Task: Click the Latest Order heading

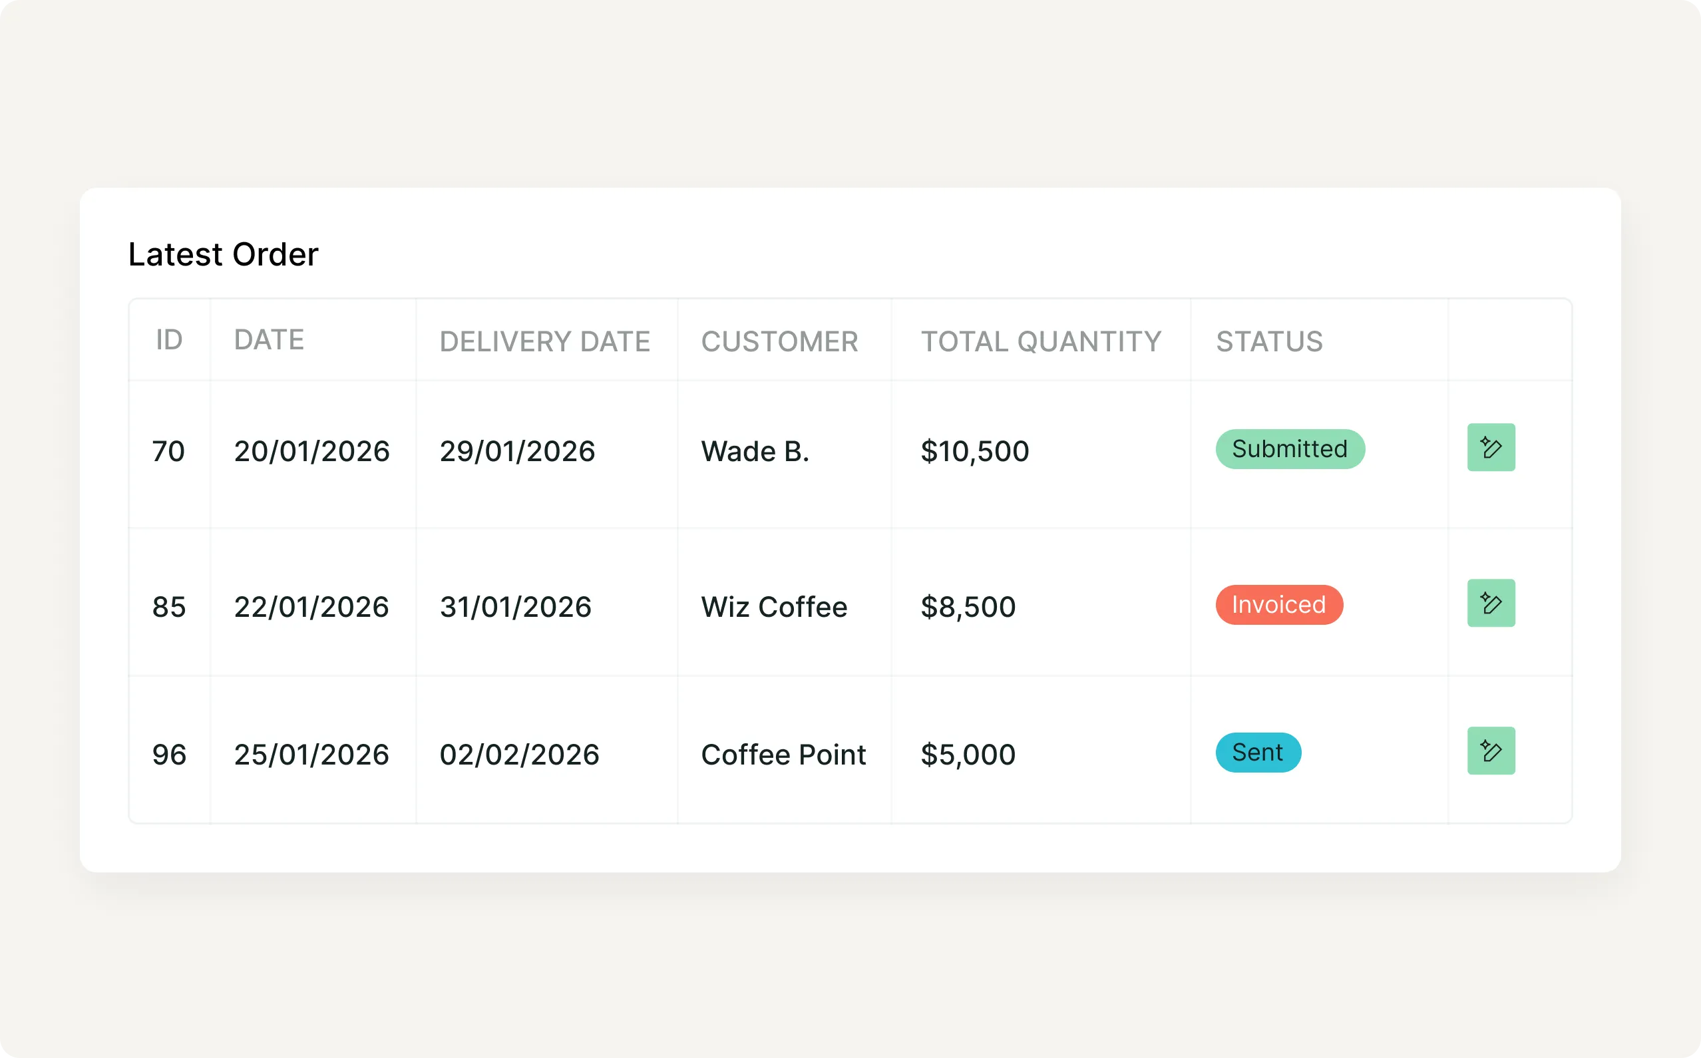Action: point(223,255)
